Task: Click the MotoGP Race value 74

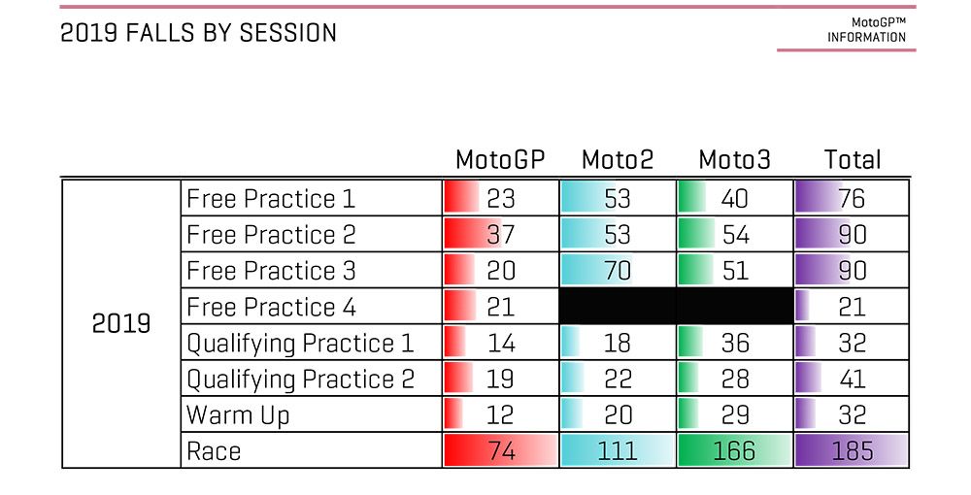Action: click(500, 450)
